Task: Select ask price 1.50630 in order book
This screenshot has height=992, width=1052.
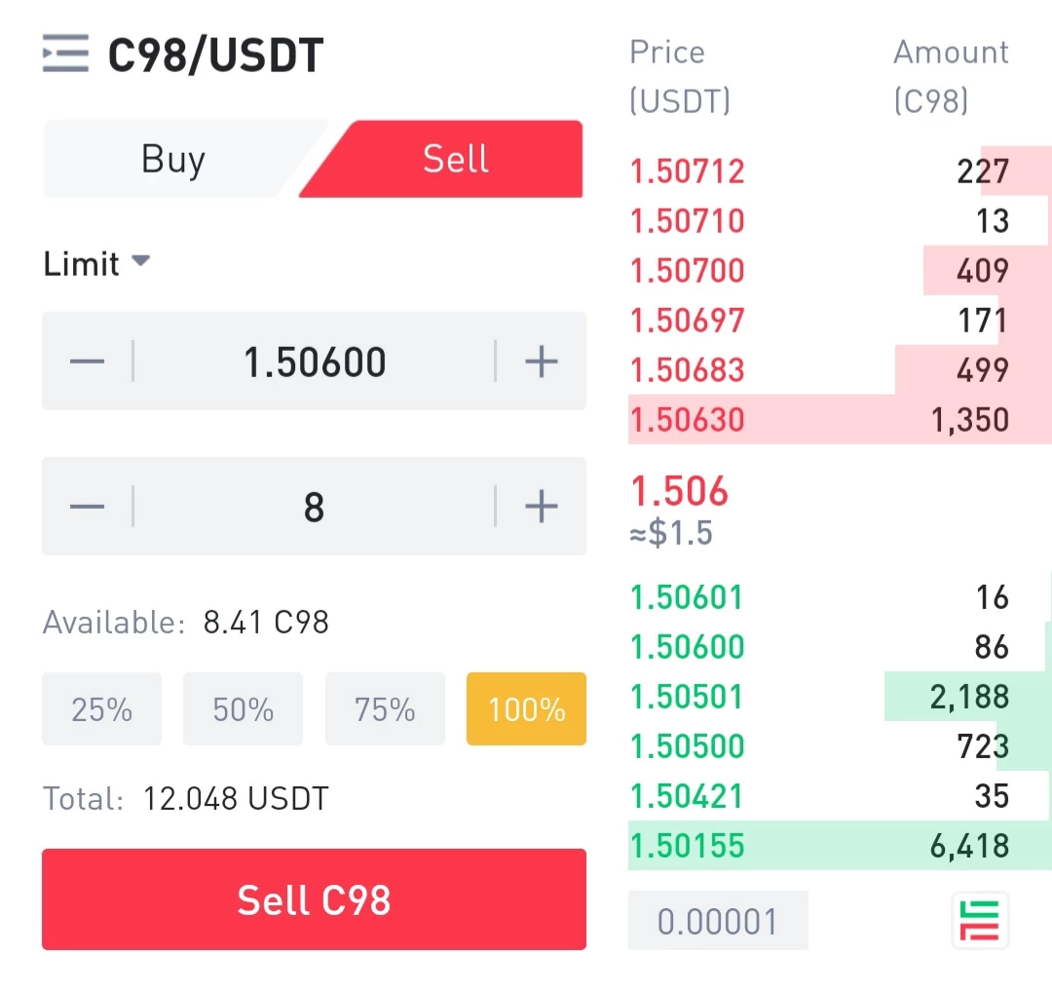Action: point(687,419)
